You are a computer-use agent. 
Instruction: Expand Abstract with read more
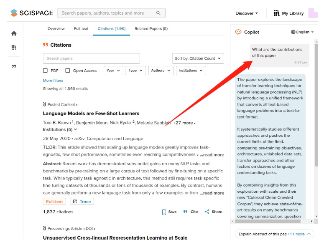(x=212, y=193)
